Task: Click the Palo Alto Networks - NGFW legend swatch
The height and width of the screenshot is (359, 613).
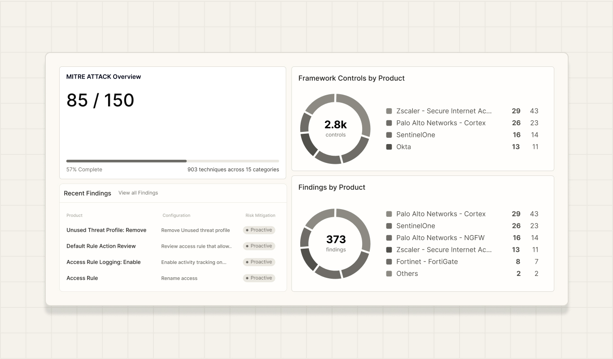Action: (389, 238)
